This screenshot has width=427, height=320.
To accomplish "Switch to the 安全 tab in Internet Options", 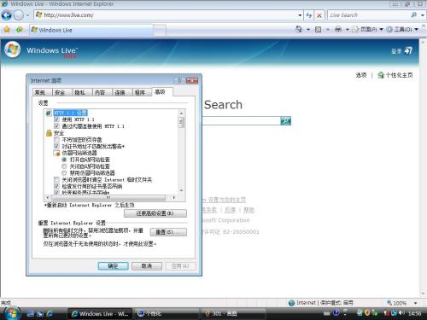I will point(60,92).
